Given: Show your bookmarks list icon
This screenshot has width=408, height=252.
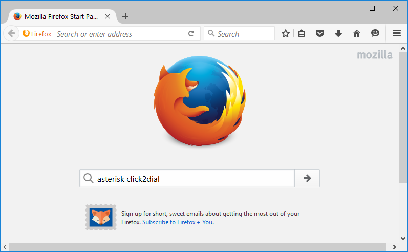Looking at the screenshot, I should pos(302,33).
